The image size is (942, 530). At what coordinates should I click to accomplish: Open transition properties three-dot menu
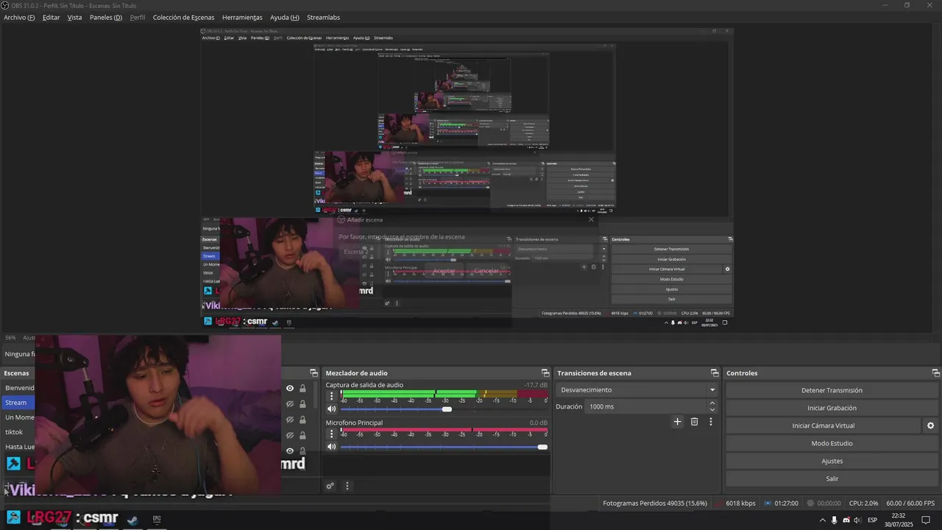point(711,422)
